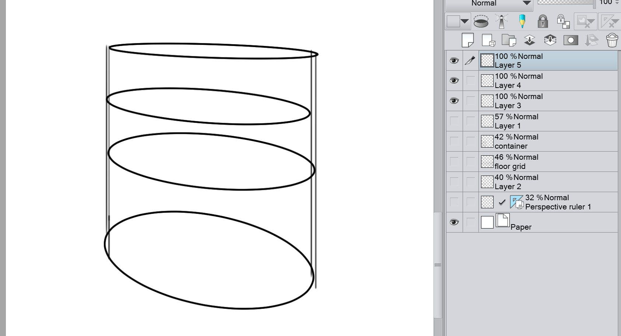Show the floor grid layer
Image resolution: width=621 pixels, height=336 pixels.
coord(454,162)
